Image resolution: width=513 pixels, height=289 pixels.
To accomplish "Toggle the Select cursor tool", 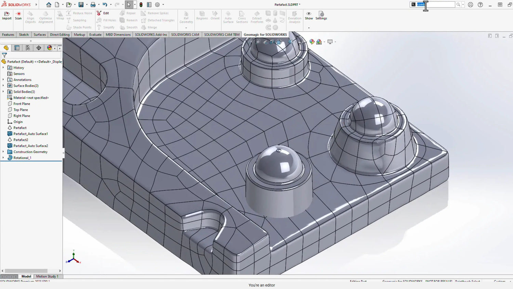I will 129,5.
